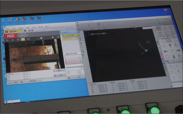
Task: Click the red NG judgment indicator
Action: tap(10, 36)
